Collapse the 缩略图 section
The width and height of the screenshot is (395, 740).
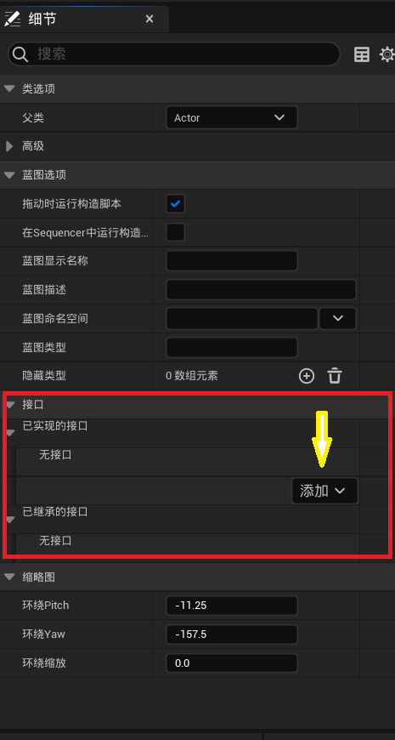point(9,577)
